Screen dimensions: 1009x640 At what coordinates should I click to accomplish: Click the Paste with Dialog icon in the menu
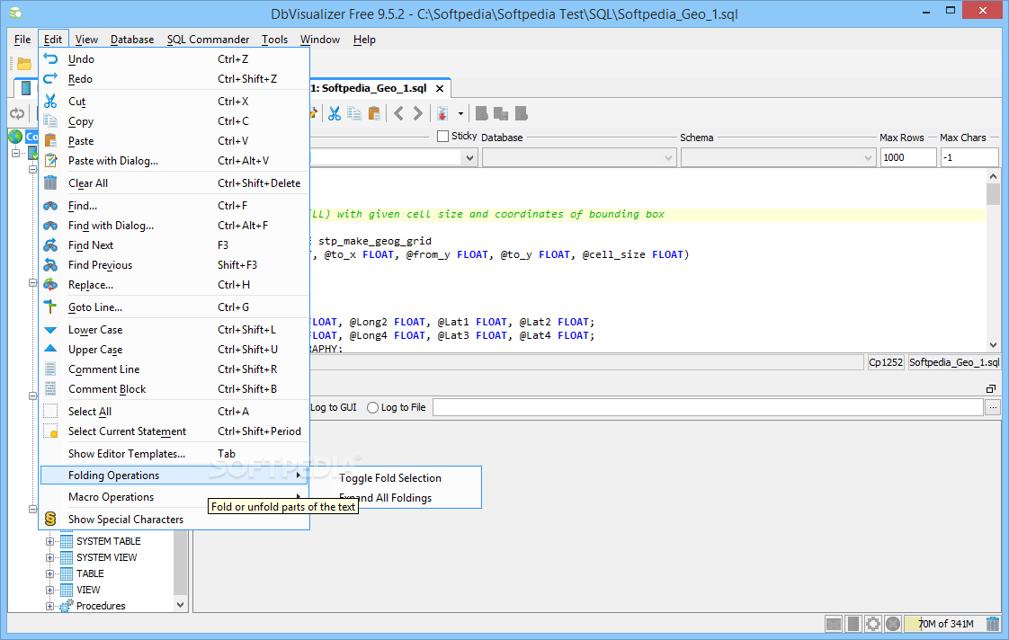coord(50,160)
